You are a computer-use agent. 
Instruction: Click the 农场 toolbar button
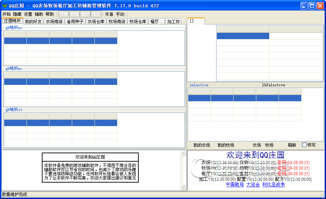(x=63, y=14)
